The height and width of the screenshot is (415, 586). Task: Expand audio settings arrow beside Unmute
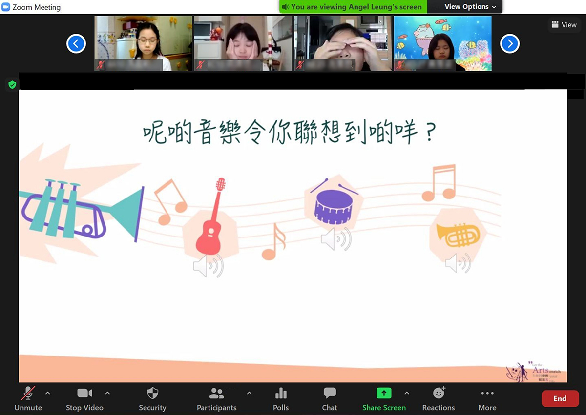tap(47, 393)
